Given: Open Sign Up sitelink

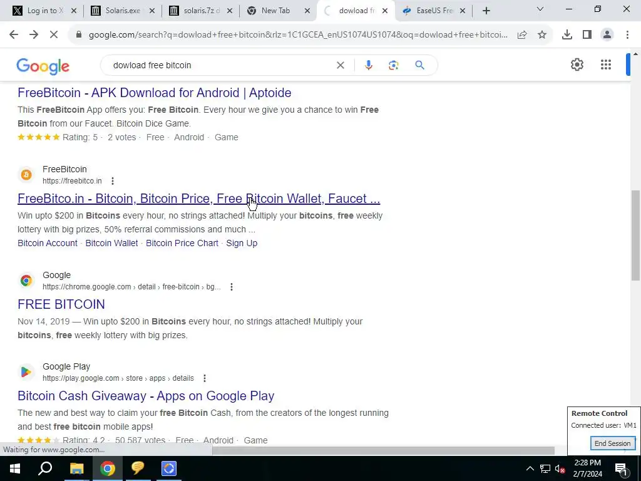Looking at the screenshot, I should point(242,243).
